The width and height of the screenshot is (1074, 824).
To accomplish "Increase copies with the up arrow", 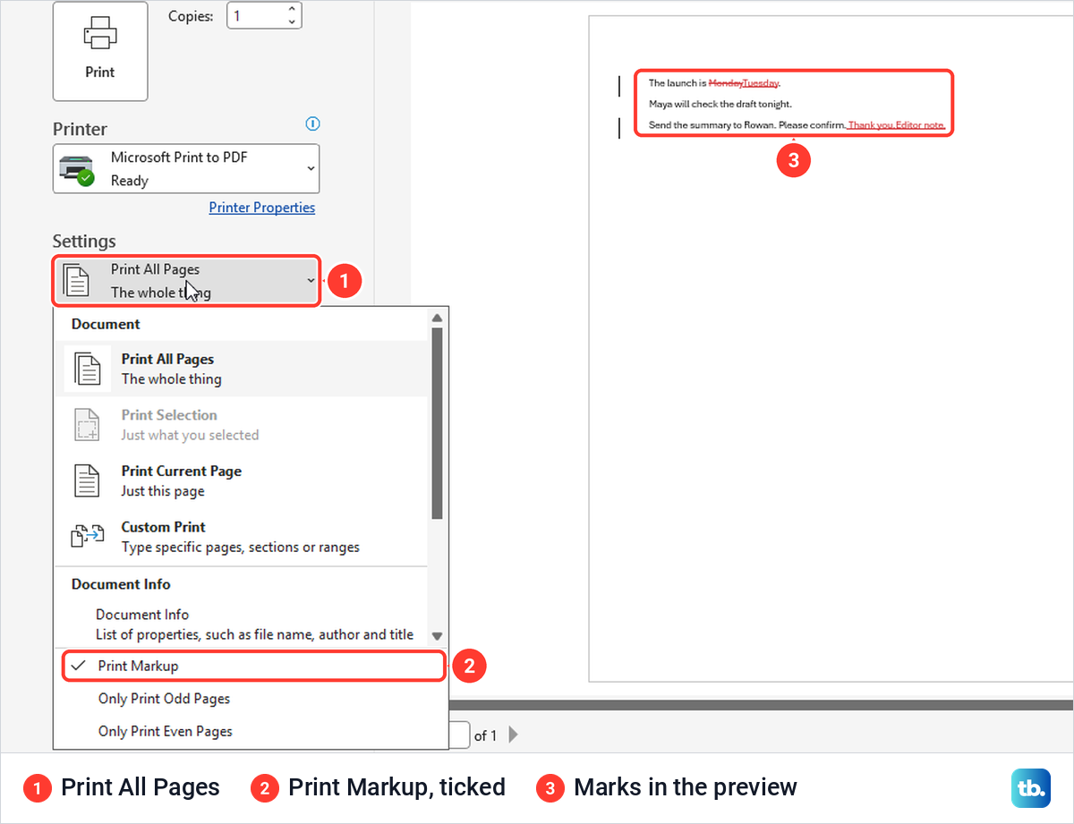I will (x=293, y=10).
